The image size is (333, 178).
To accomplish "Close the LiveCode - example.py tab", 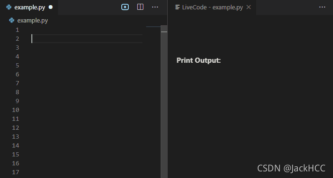I will (249, 7).
